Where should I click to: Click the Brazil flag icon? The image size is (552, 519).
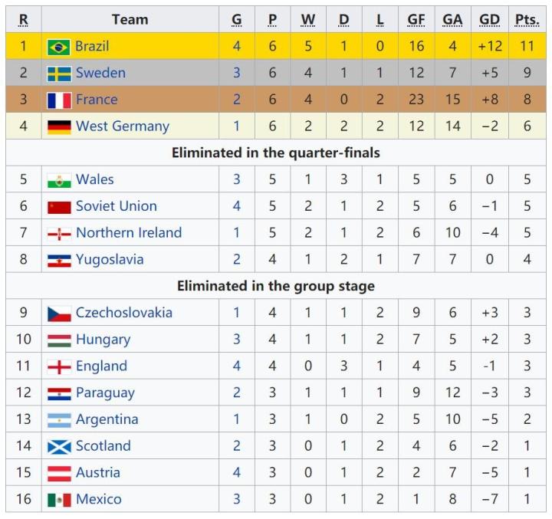[58, 47]
